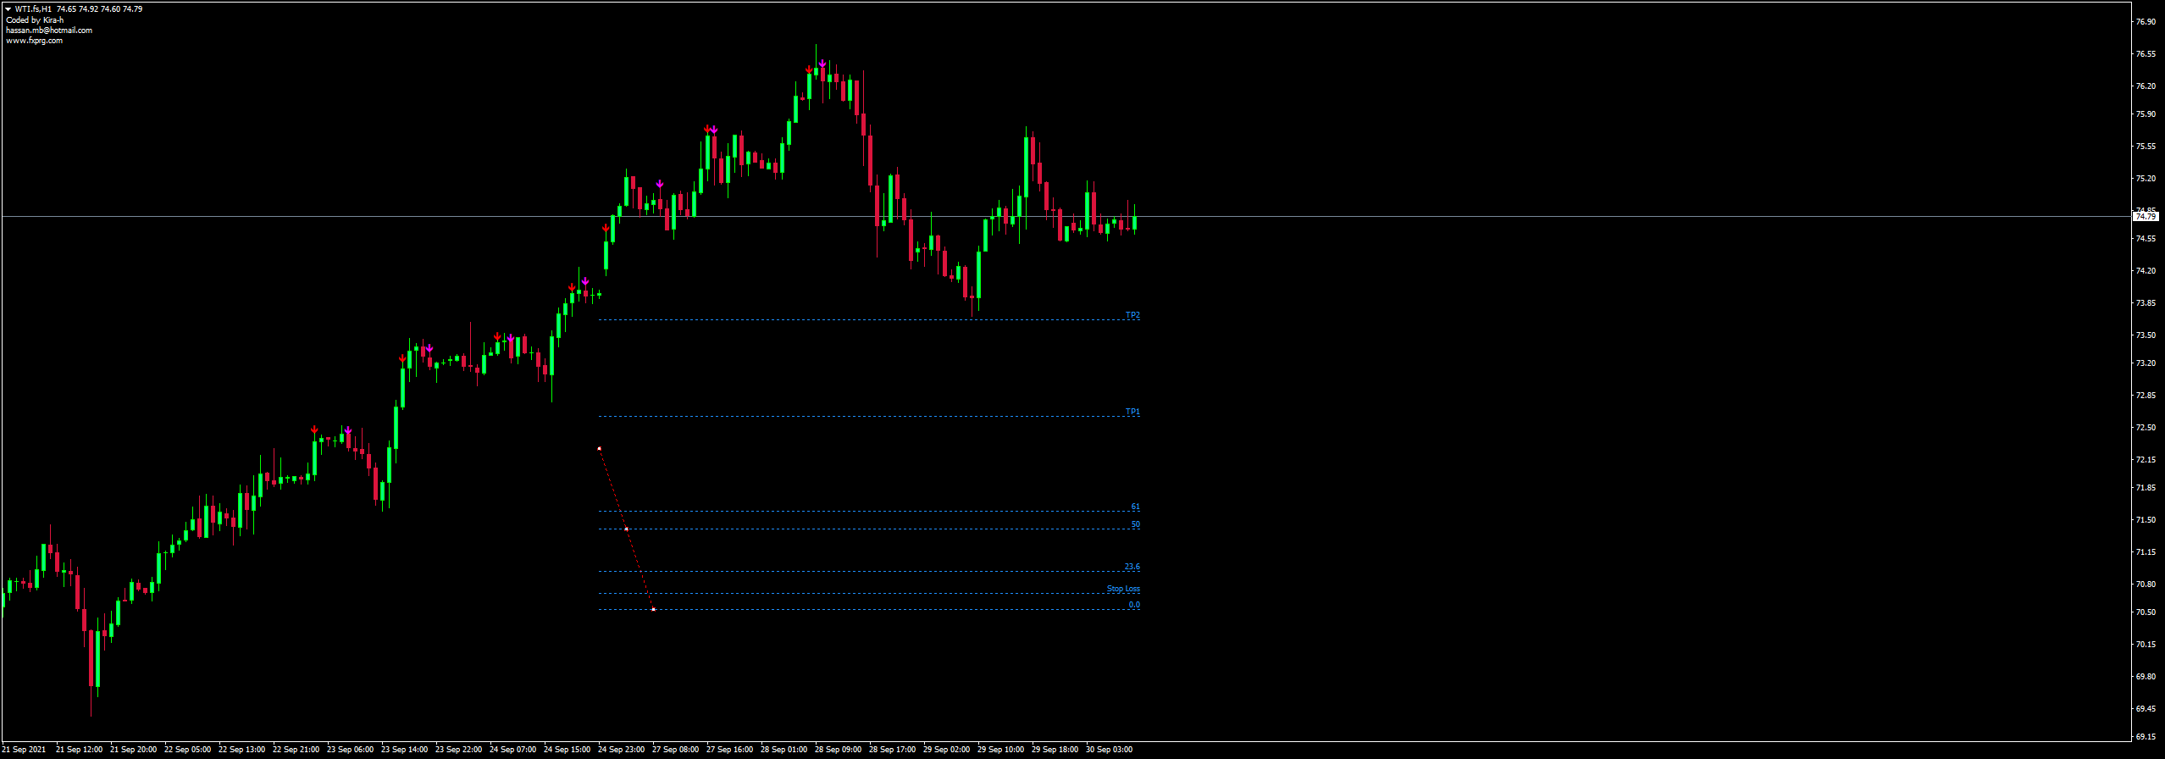Click the lone magenta arrow near the 75.20 level
The width and height of the screenshot is (2165, 759).
(x=660, y=184)
